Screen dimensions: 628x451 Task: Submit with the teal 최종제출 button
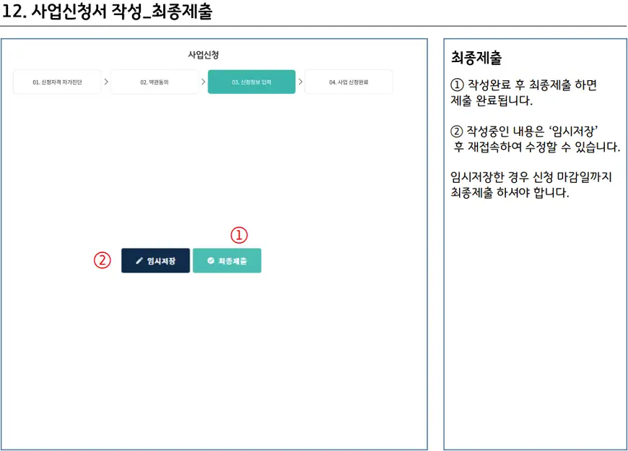227,261
